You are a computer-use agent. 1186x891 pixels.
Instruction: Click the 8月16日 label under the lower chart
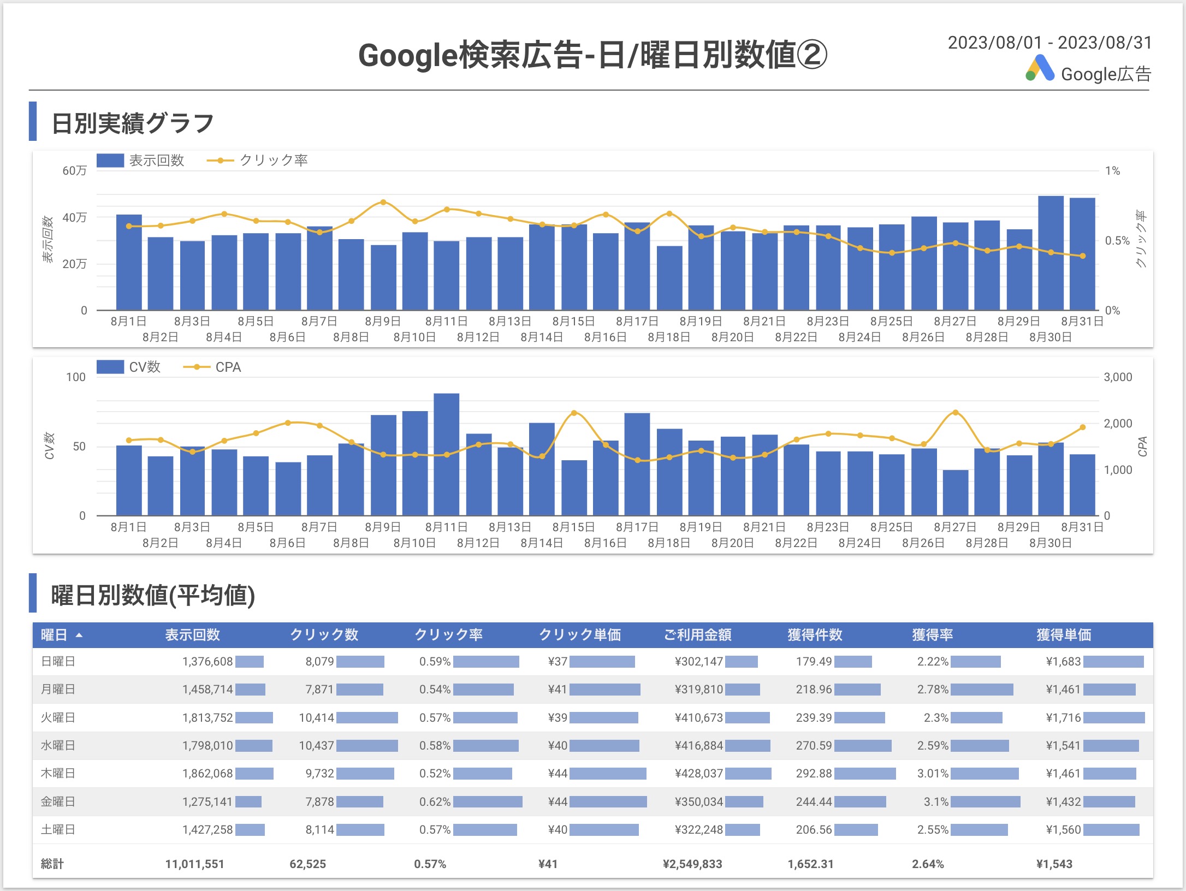click(605, 543)
